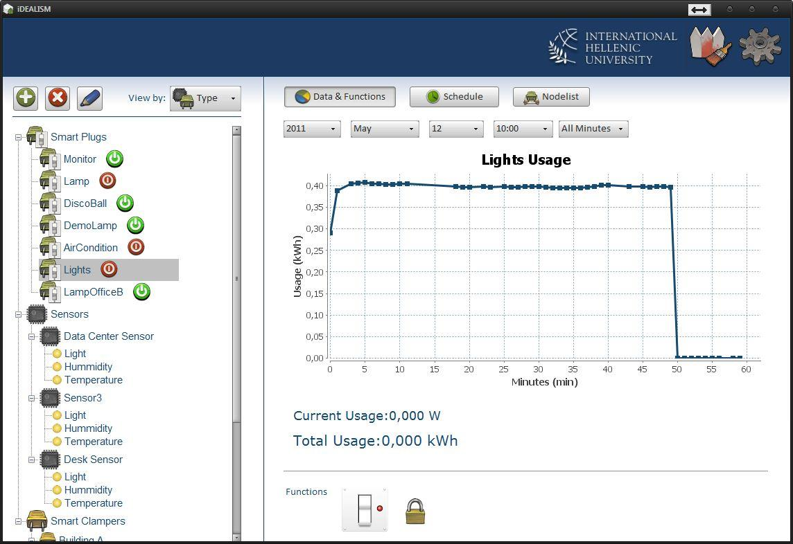The image size is (793, 544).
Task: Click the LampOfficeB plug icon
Action: [50, 292]
